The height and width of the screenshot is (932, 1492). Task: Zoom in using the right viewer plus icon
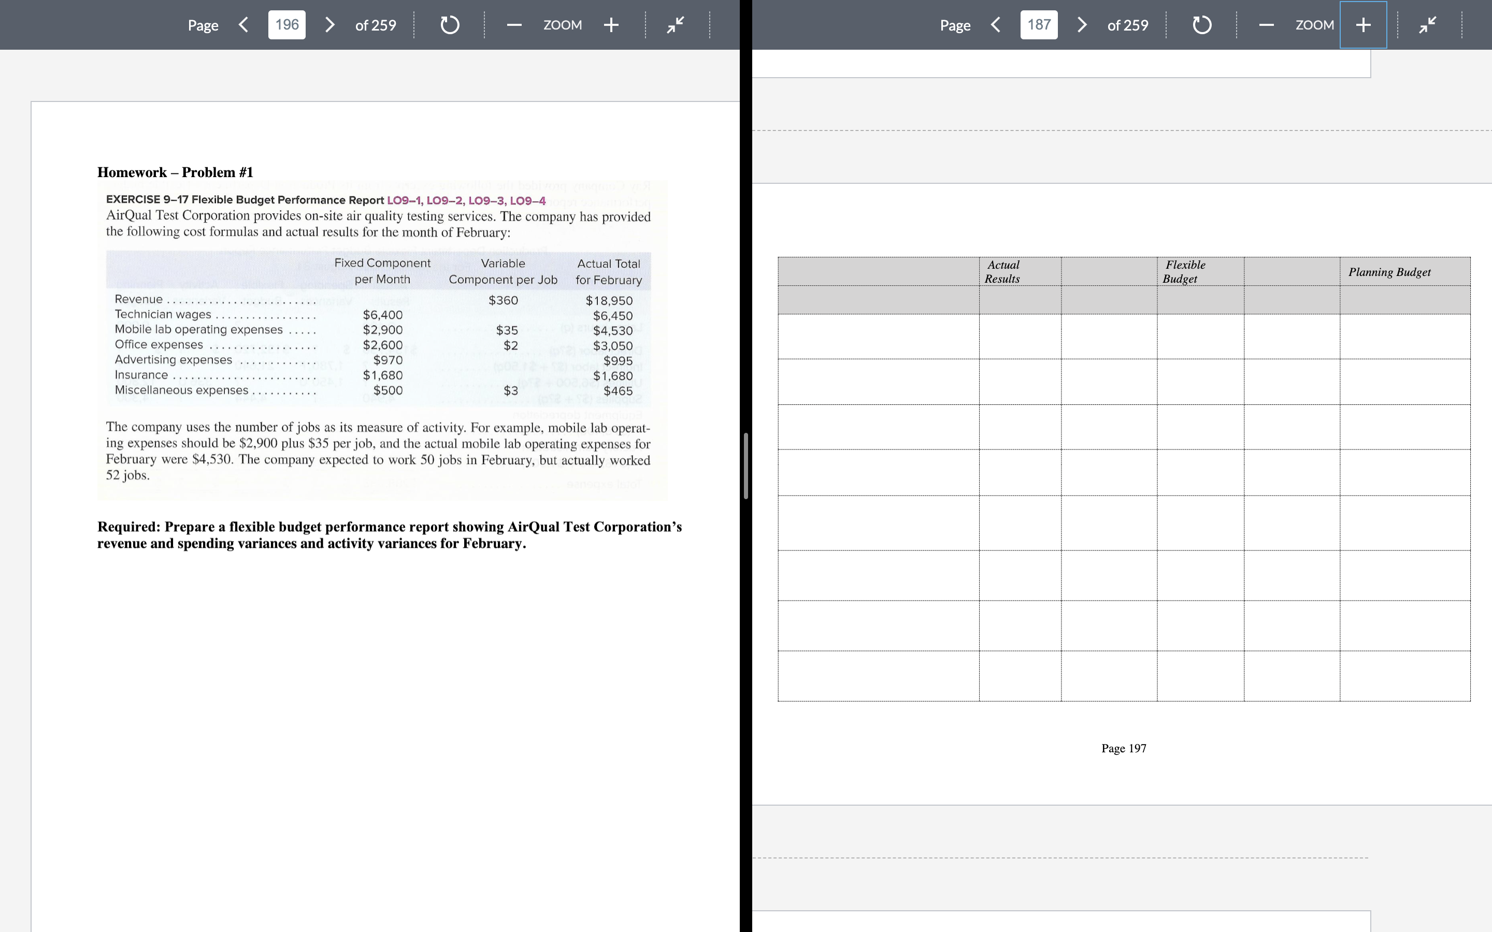pyautogui.click(x=1362, y=25)
